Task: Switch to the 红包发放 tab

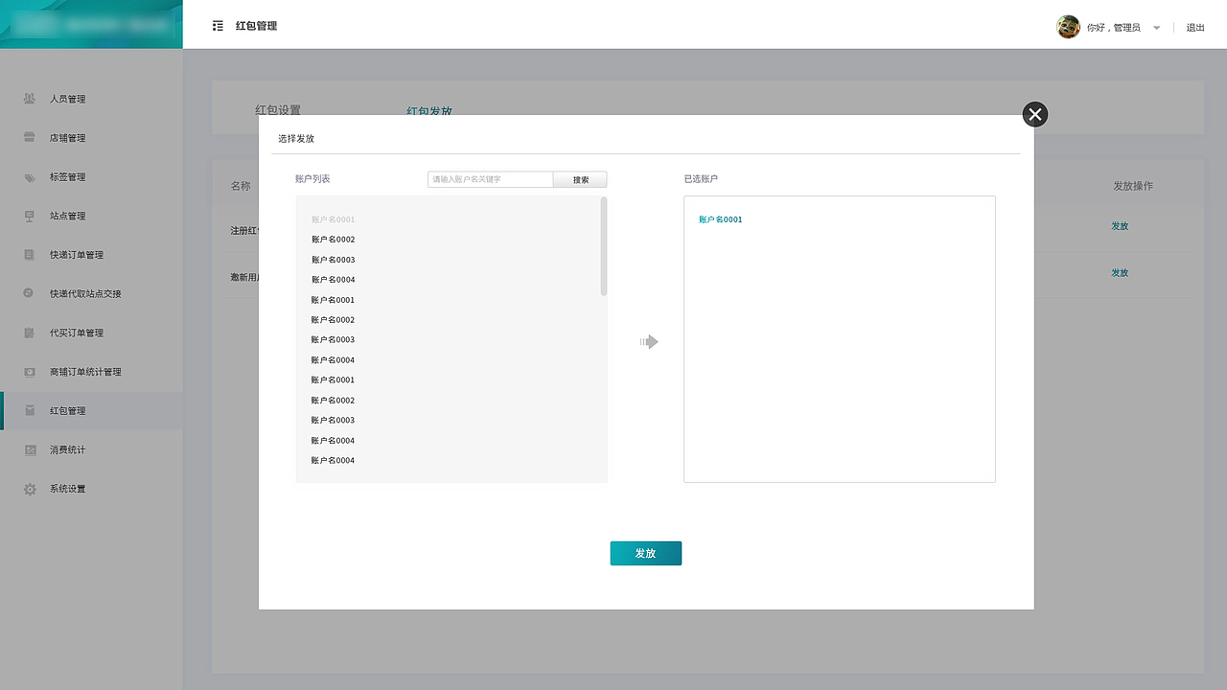Action: [x=429, y=110]
